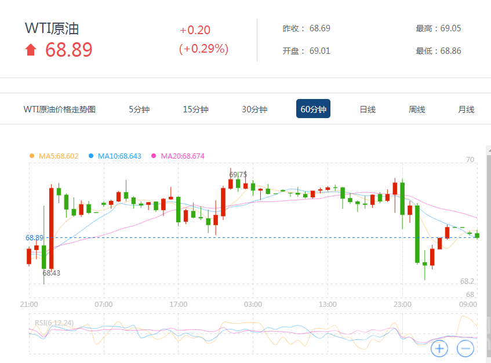The image size is (491, 363).
Task: Click the current price 68.89
Action: 69,50
